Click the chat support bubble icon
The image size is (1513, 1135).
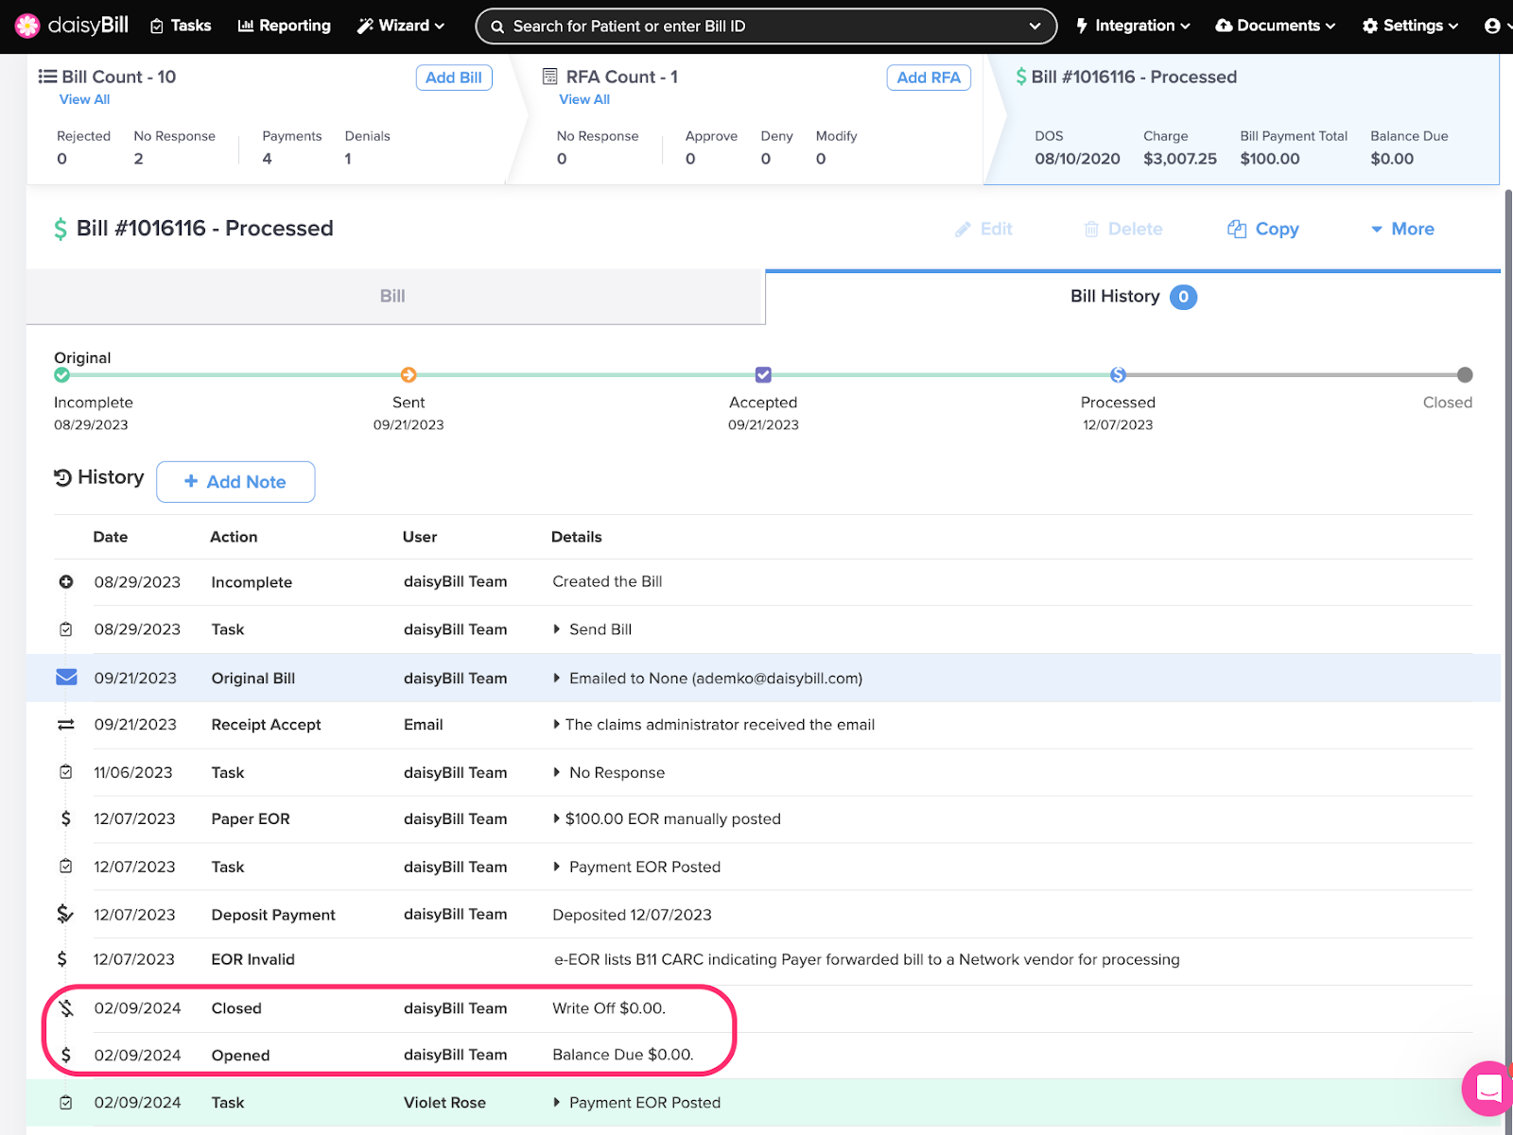pyautogui.click(x=1488, y=1088)
